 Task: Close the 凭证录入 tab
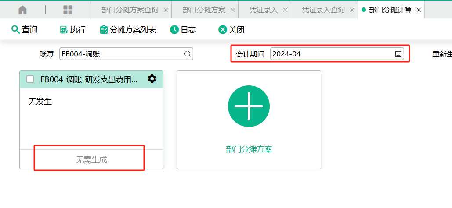285,10
